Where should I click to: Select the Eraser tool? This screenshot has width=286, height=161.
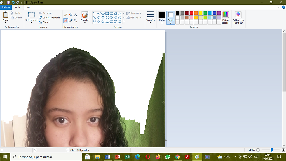point(66,21)
